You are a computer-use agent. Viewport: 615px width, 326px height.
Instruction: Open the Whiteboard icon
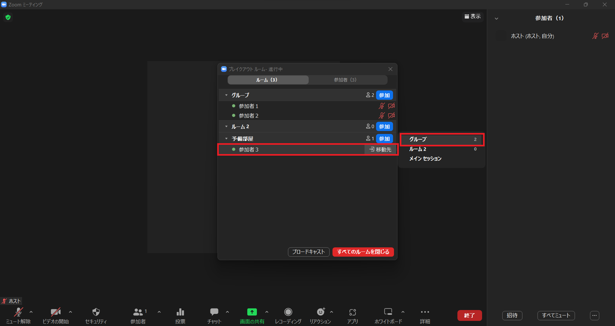coord(388,312)
